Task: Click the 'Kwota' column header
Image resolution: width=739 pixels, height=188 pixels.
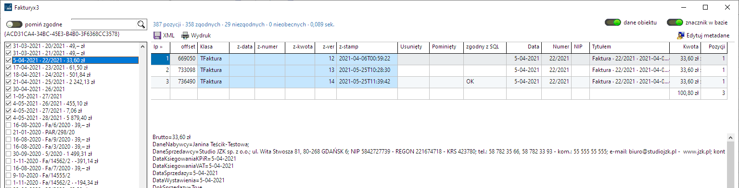Action: [x=685, y=47]
